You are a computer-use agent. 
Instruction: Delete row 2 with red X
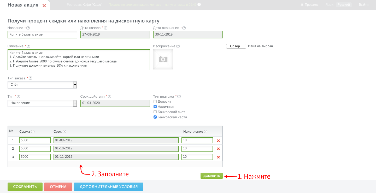click(219, 149)
